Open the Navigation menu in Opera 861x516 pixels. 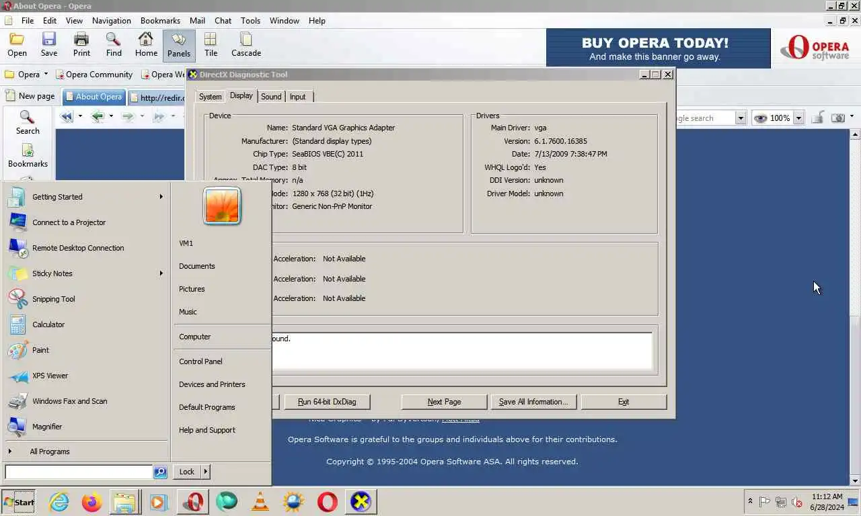click(112, 21)
